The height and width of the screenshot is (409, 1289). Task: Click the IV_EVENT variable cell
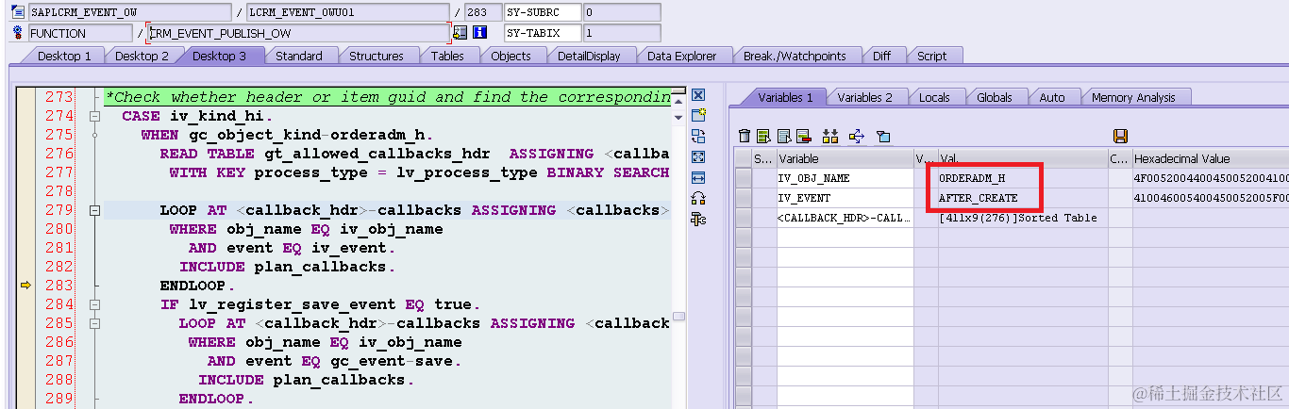[845, 198]
